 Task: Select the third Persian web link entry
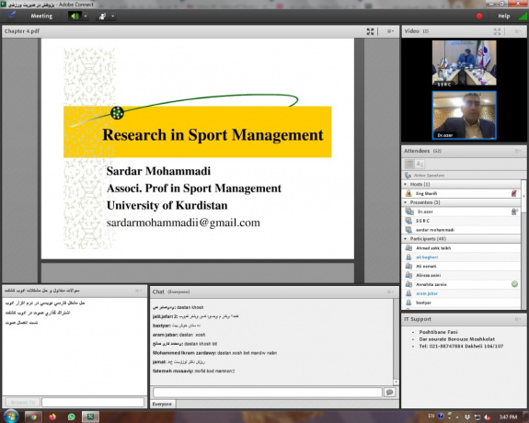click(x=21, y=323)
